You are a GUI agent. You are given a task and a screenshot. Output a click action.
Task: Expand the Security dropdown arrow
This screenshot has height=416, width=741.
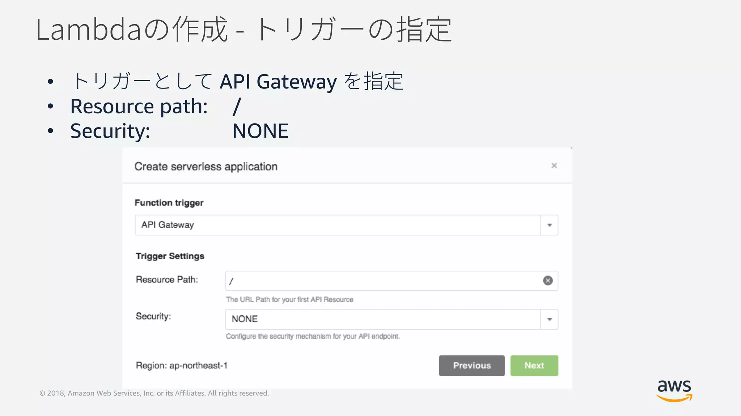pyautogui.click(x=549, y=319)
